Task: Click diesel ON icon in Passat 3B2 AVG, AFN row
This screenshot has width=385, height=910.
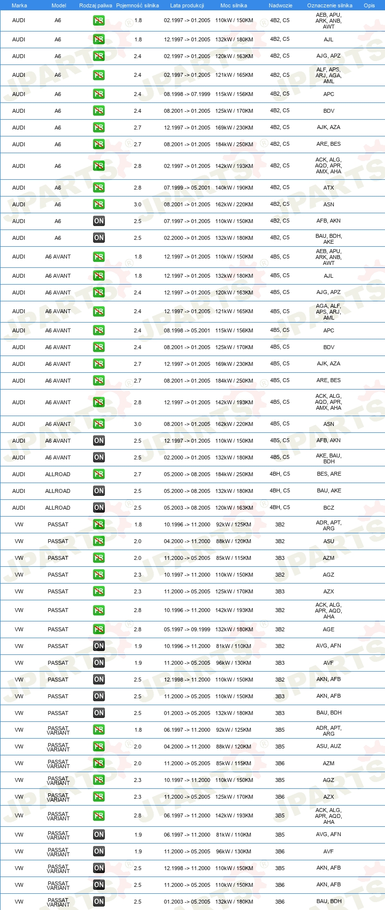Action: [99, 646]
